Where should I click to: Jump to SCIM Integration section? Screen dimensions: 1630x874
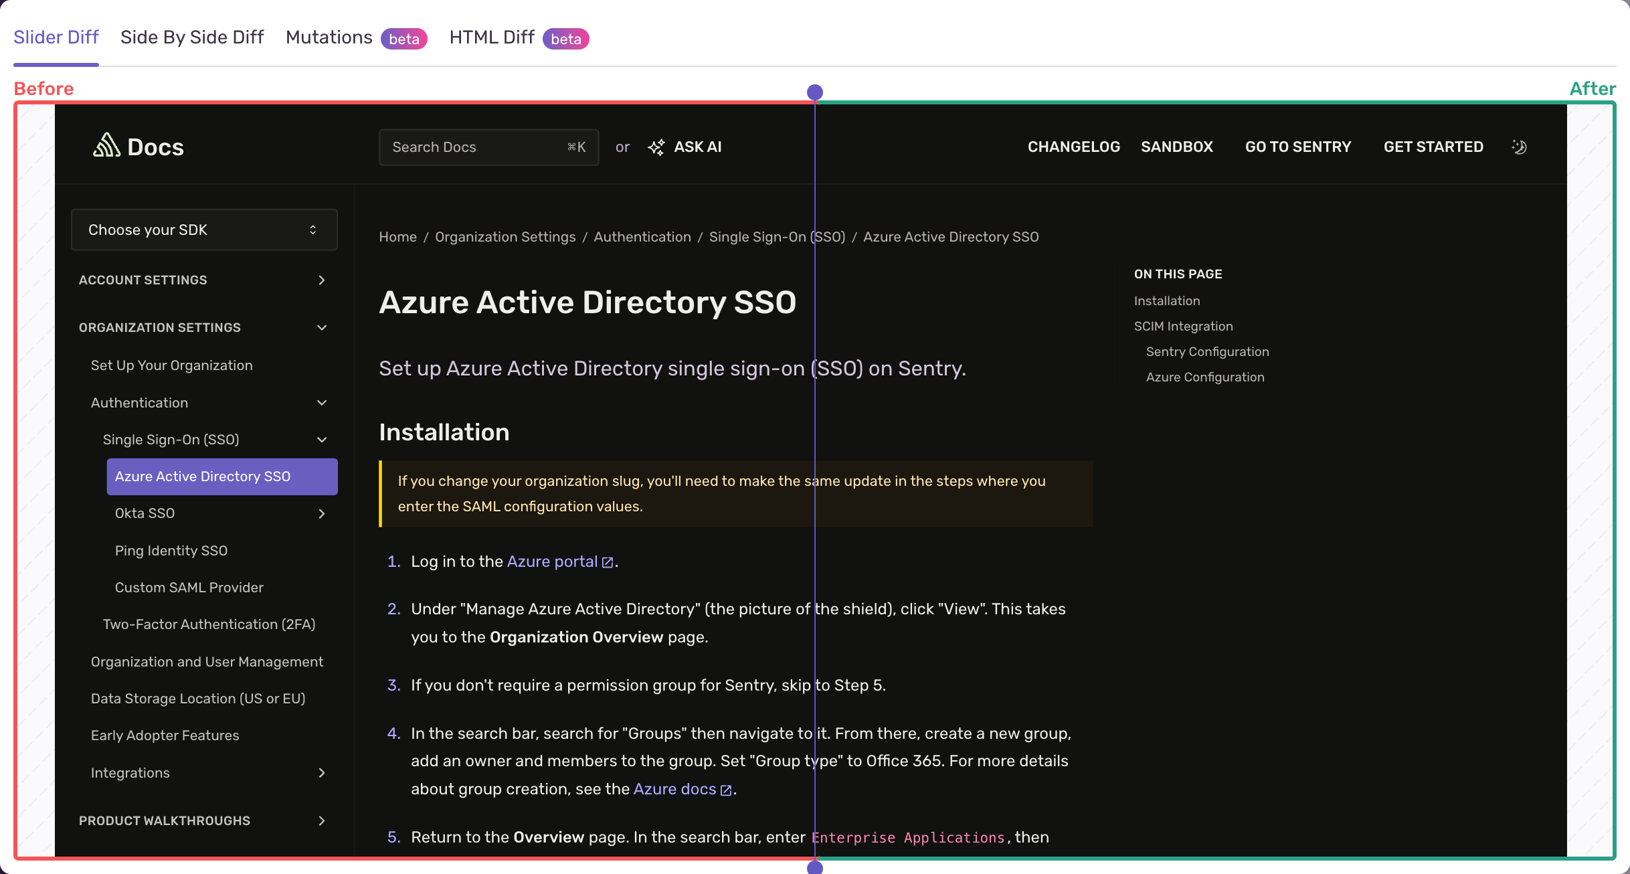pyautogui.click(x=1183, y=327)
